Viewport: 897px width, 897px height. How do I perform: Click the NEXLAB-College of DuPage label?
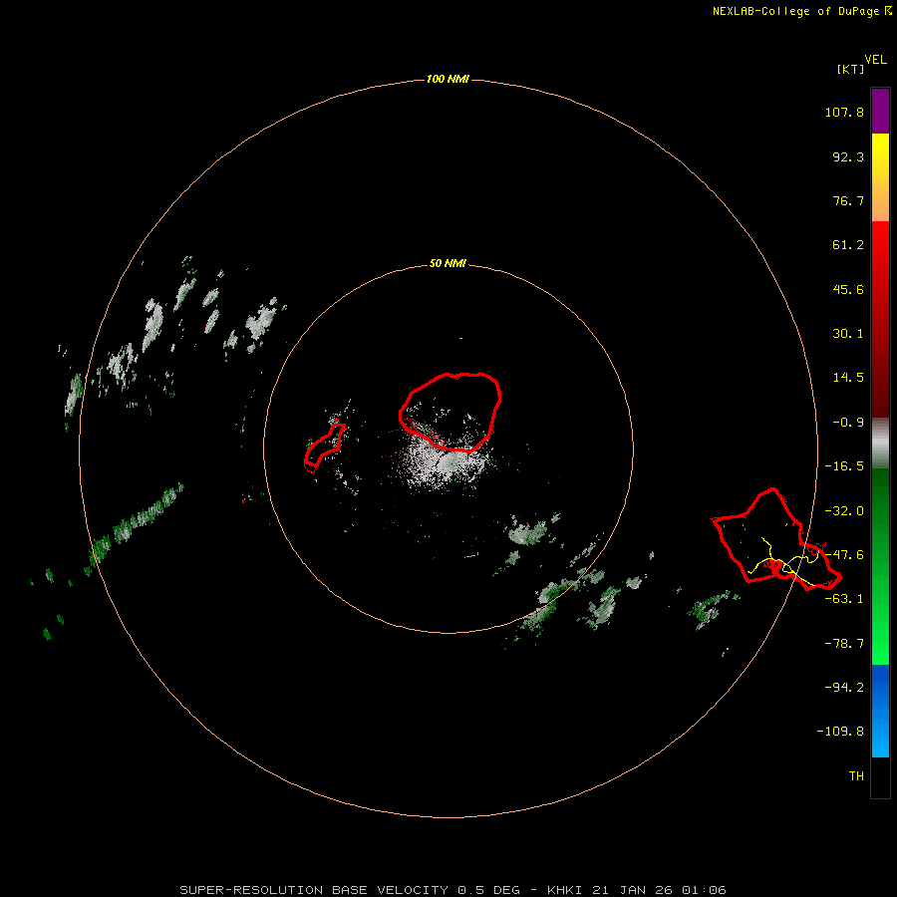(x=802, y=11)
